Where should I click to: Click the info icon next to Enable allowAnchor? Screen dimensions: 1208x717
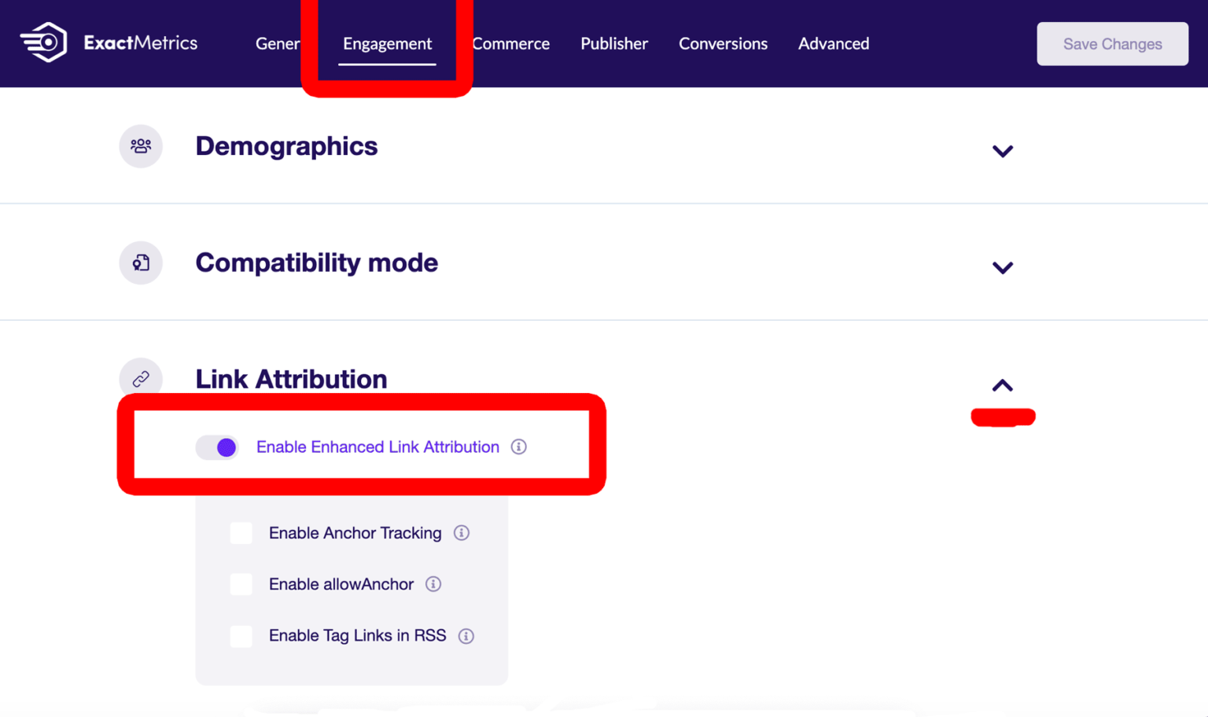pos(433,584)
